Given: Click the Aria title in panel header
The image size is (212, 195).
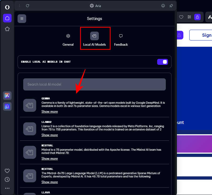Looking at the screenshot, I should pyautogui.click(x=98, y=6).
